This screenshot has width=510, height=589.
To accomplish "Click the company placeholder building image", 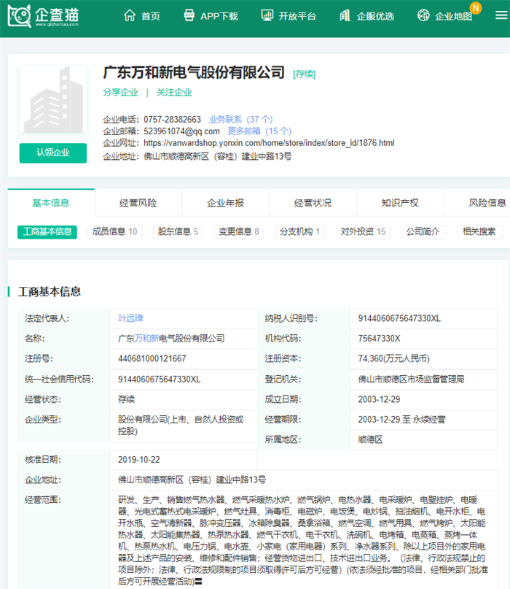I will (53, 99).
